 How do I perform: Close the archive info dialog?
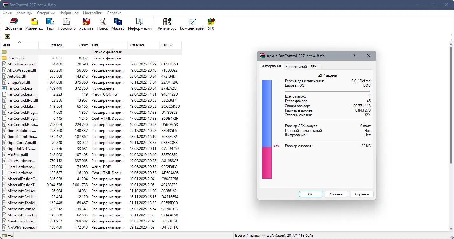coord(369,56)
